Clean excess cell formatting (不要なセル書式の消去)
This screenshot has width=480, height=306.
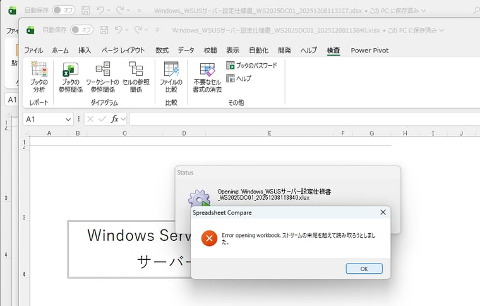pyautogui.click(x=207, y=77)
